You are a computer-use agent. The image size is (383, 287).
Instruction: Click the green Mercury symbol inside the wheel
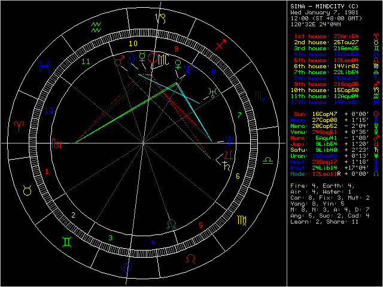click(142, 57)
